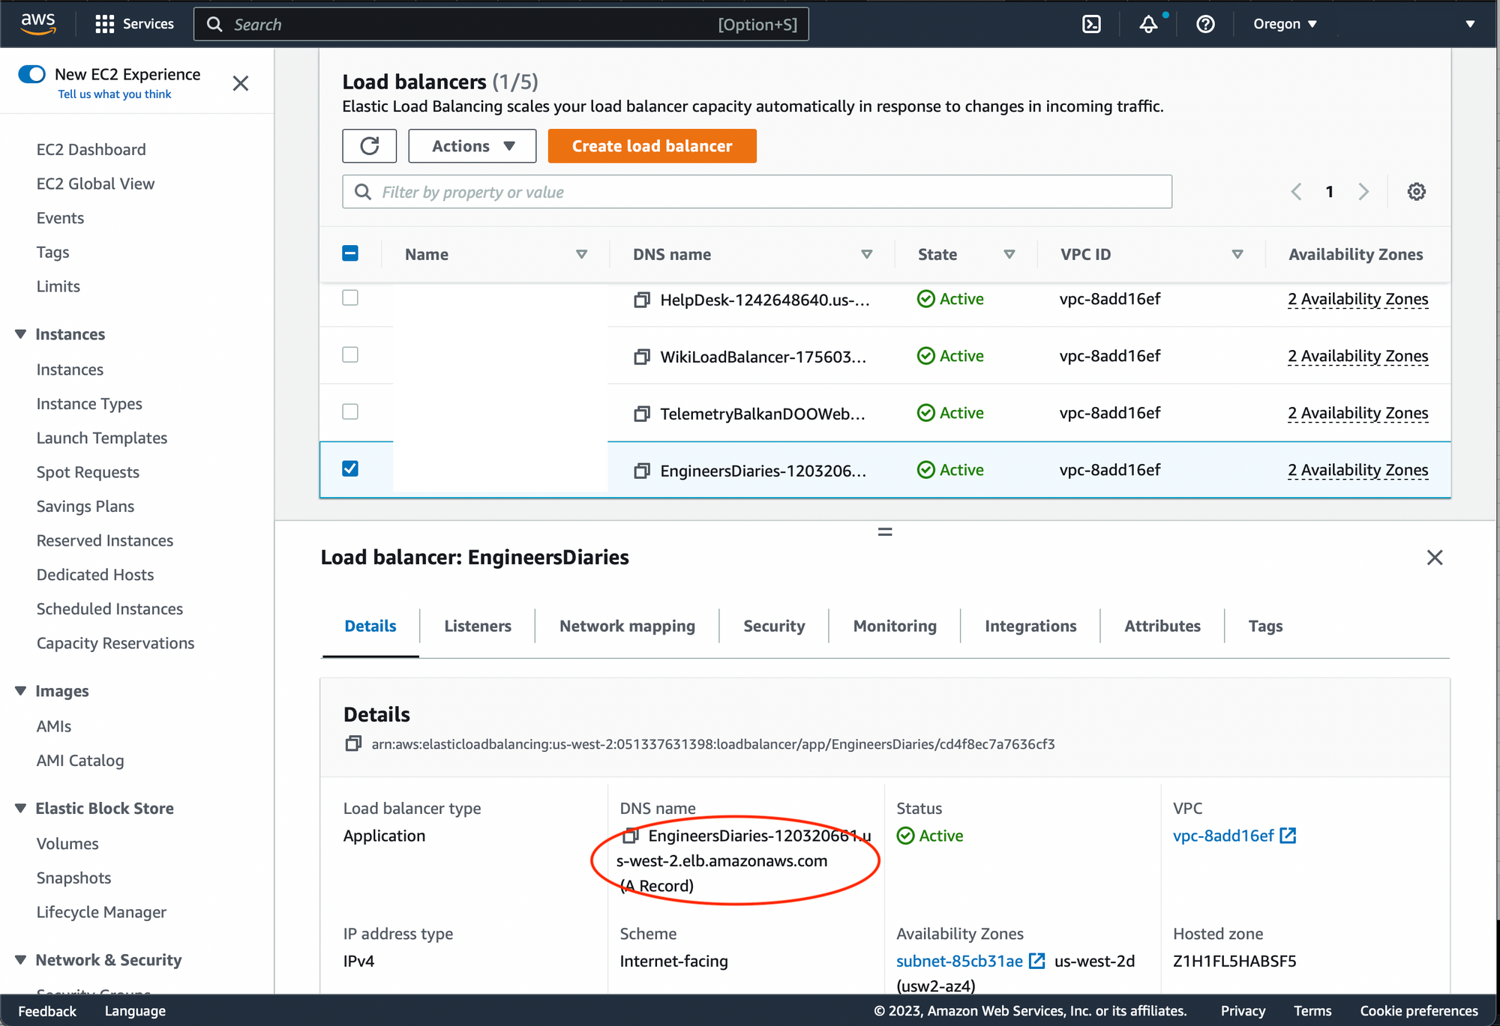Open subnet-85cb31ae external link icon
This screenshot has height=1026, width=1500.
pos(1036,961)
